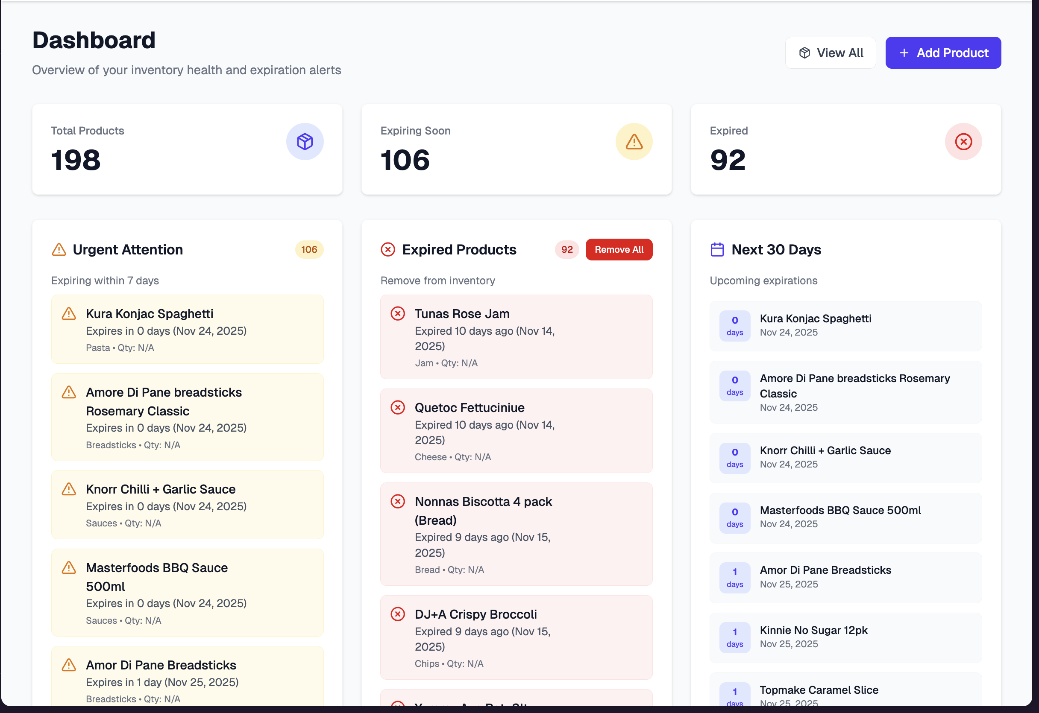Click the Expiring Soon count 106
This screenshot has height=713, width=1039.
tap(405, 160)
